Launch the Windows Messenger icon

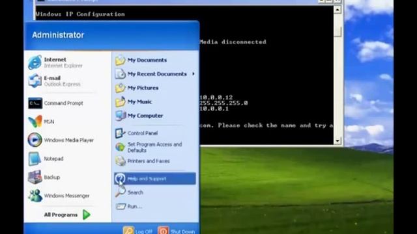click(x=35, y=196)
